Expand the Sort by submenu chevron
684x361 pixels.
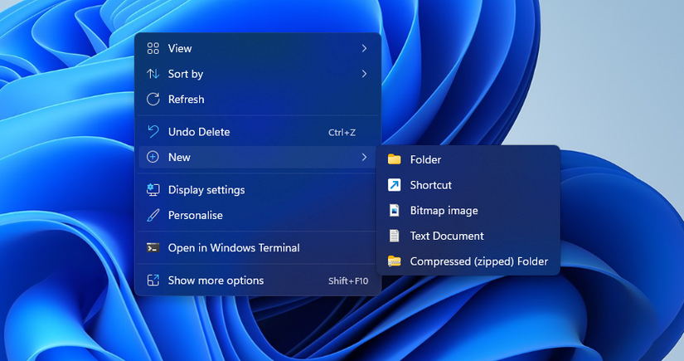coord(364,74)
